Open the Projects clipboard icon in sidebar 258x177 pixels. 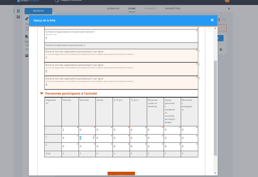[x=18, y=11]
